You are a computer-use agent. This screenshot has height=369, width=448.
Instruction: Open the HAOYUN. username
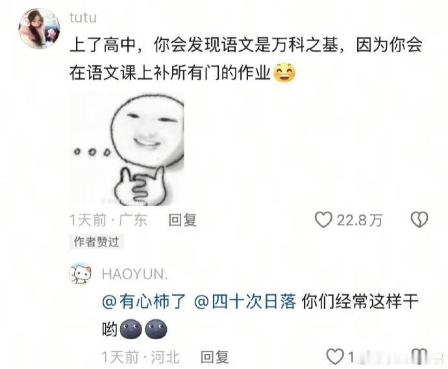click(135, 274)
